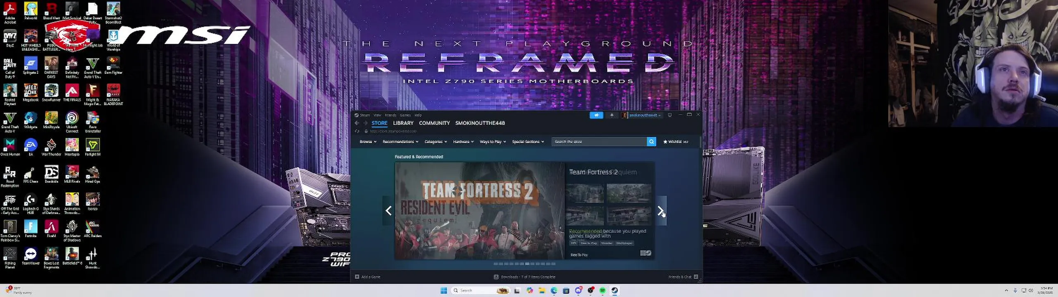Go forward with Steam forward arrow

(365, 123)
